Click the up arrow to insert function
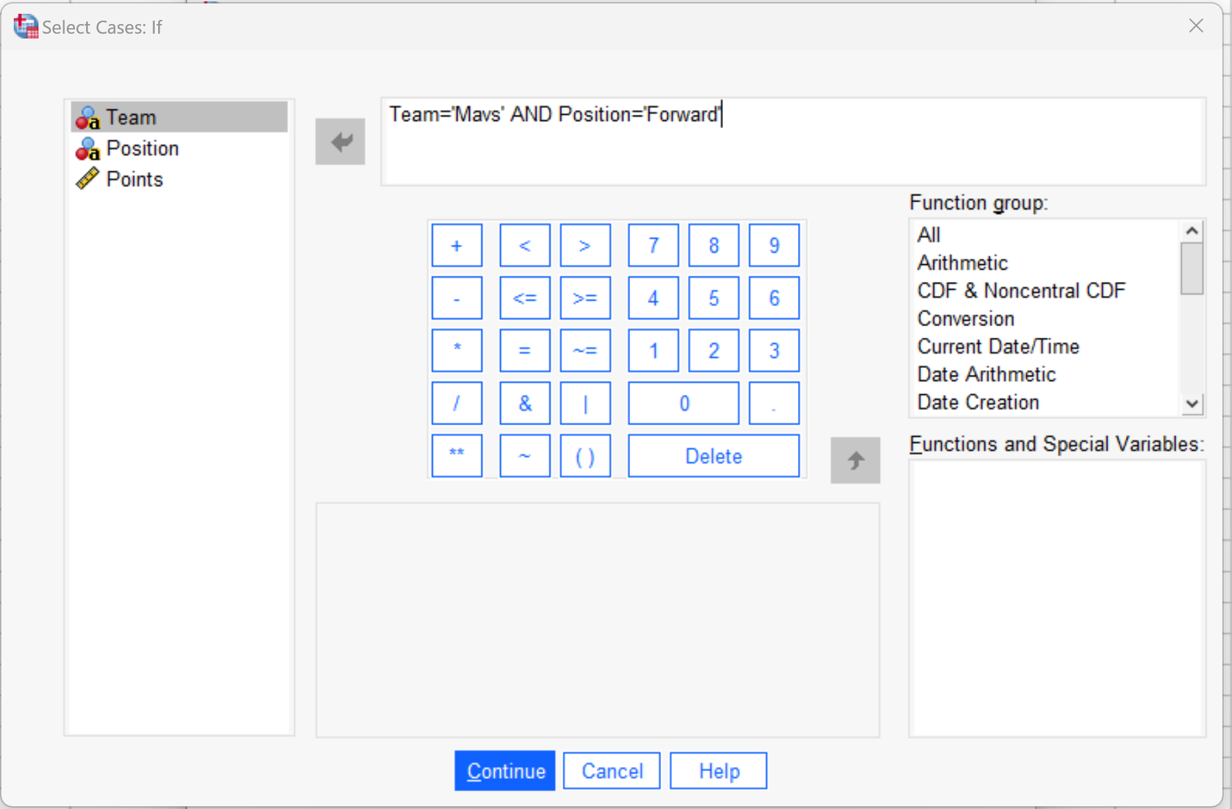The image size is (1232, 809). (x=855, y=460)
